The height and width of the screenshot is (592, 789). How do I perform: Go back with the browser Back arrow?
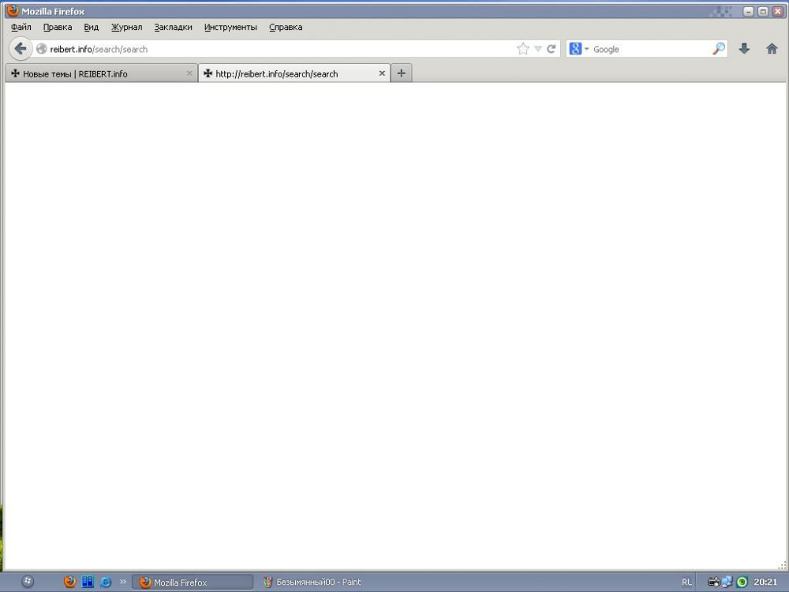[21, 49]
